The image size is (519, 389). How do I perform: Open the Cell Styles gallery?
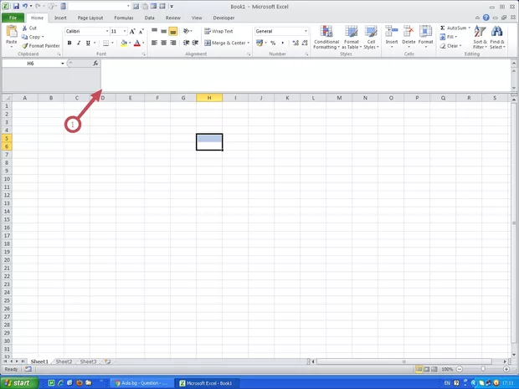coord(371,37)
